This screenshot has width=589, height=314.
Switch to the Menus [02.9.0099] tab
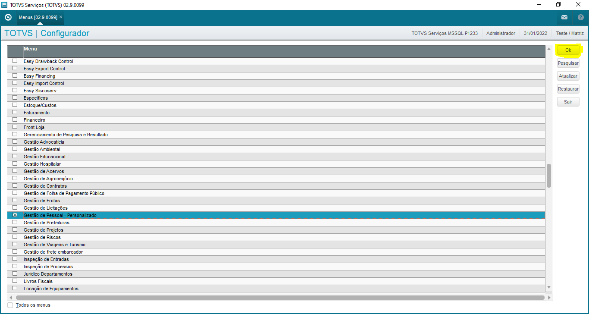coord(38,17)
